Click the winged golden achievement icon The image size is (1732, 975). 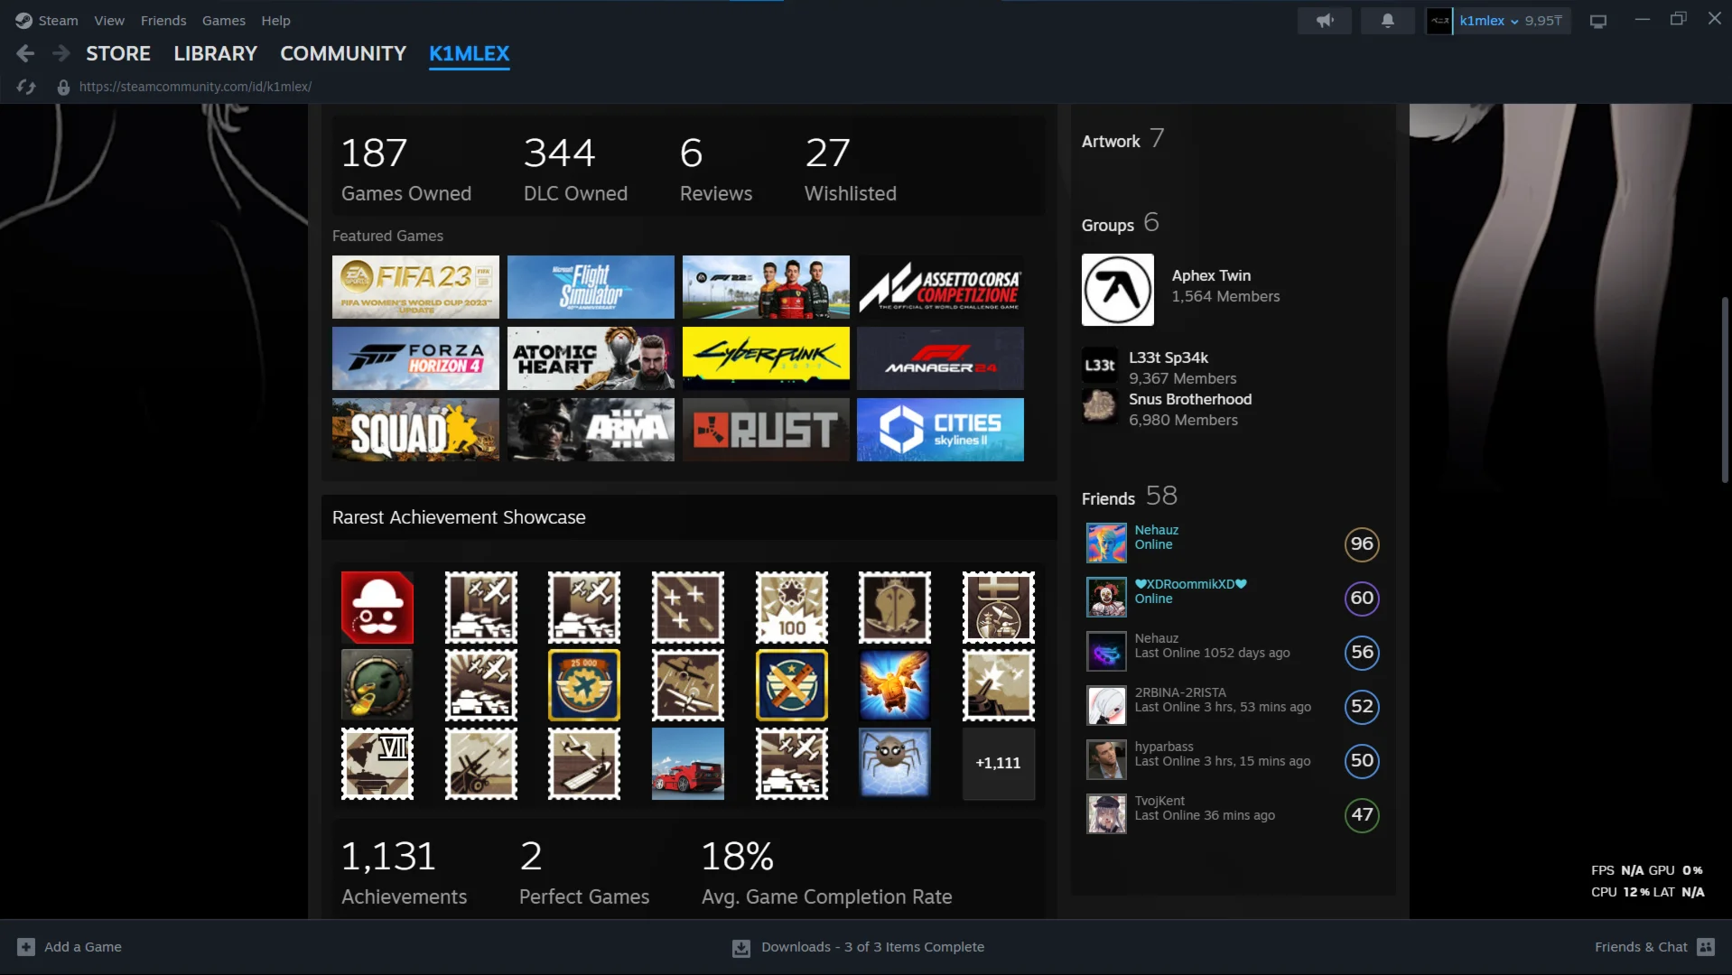pos(895,685)
